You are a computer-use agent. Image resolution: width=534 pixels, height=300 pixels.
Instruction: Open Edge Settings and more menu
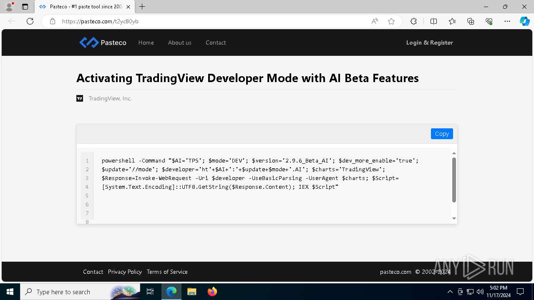[507, 21]
